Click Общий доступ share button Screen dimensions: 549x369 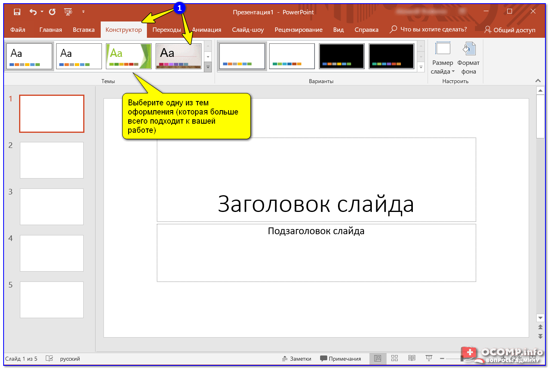[510, 30]
